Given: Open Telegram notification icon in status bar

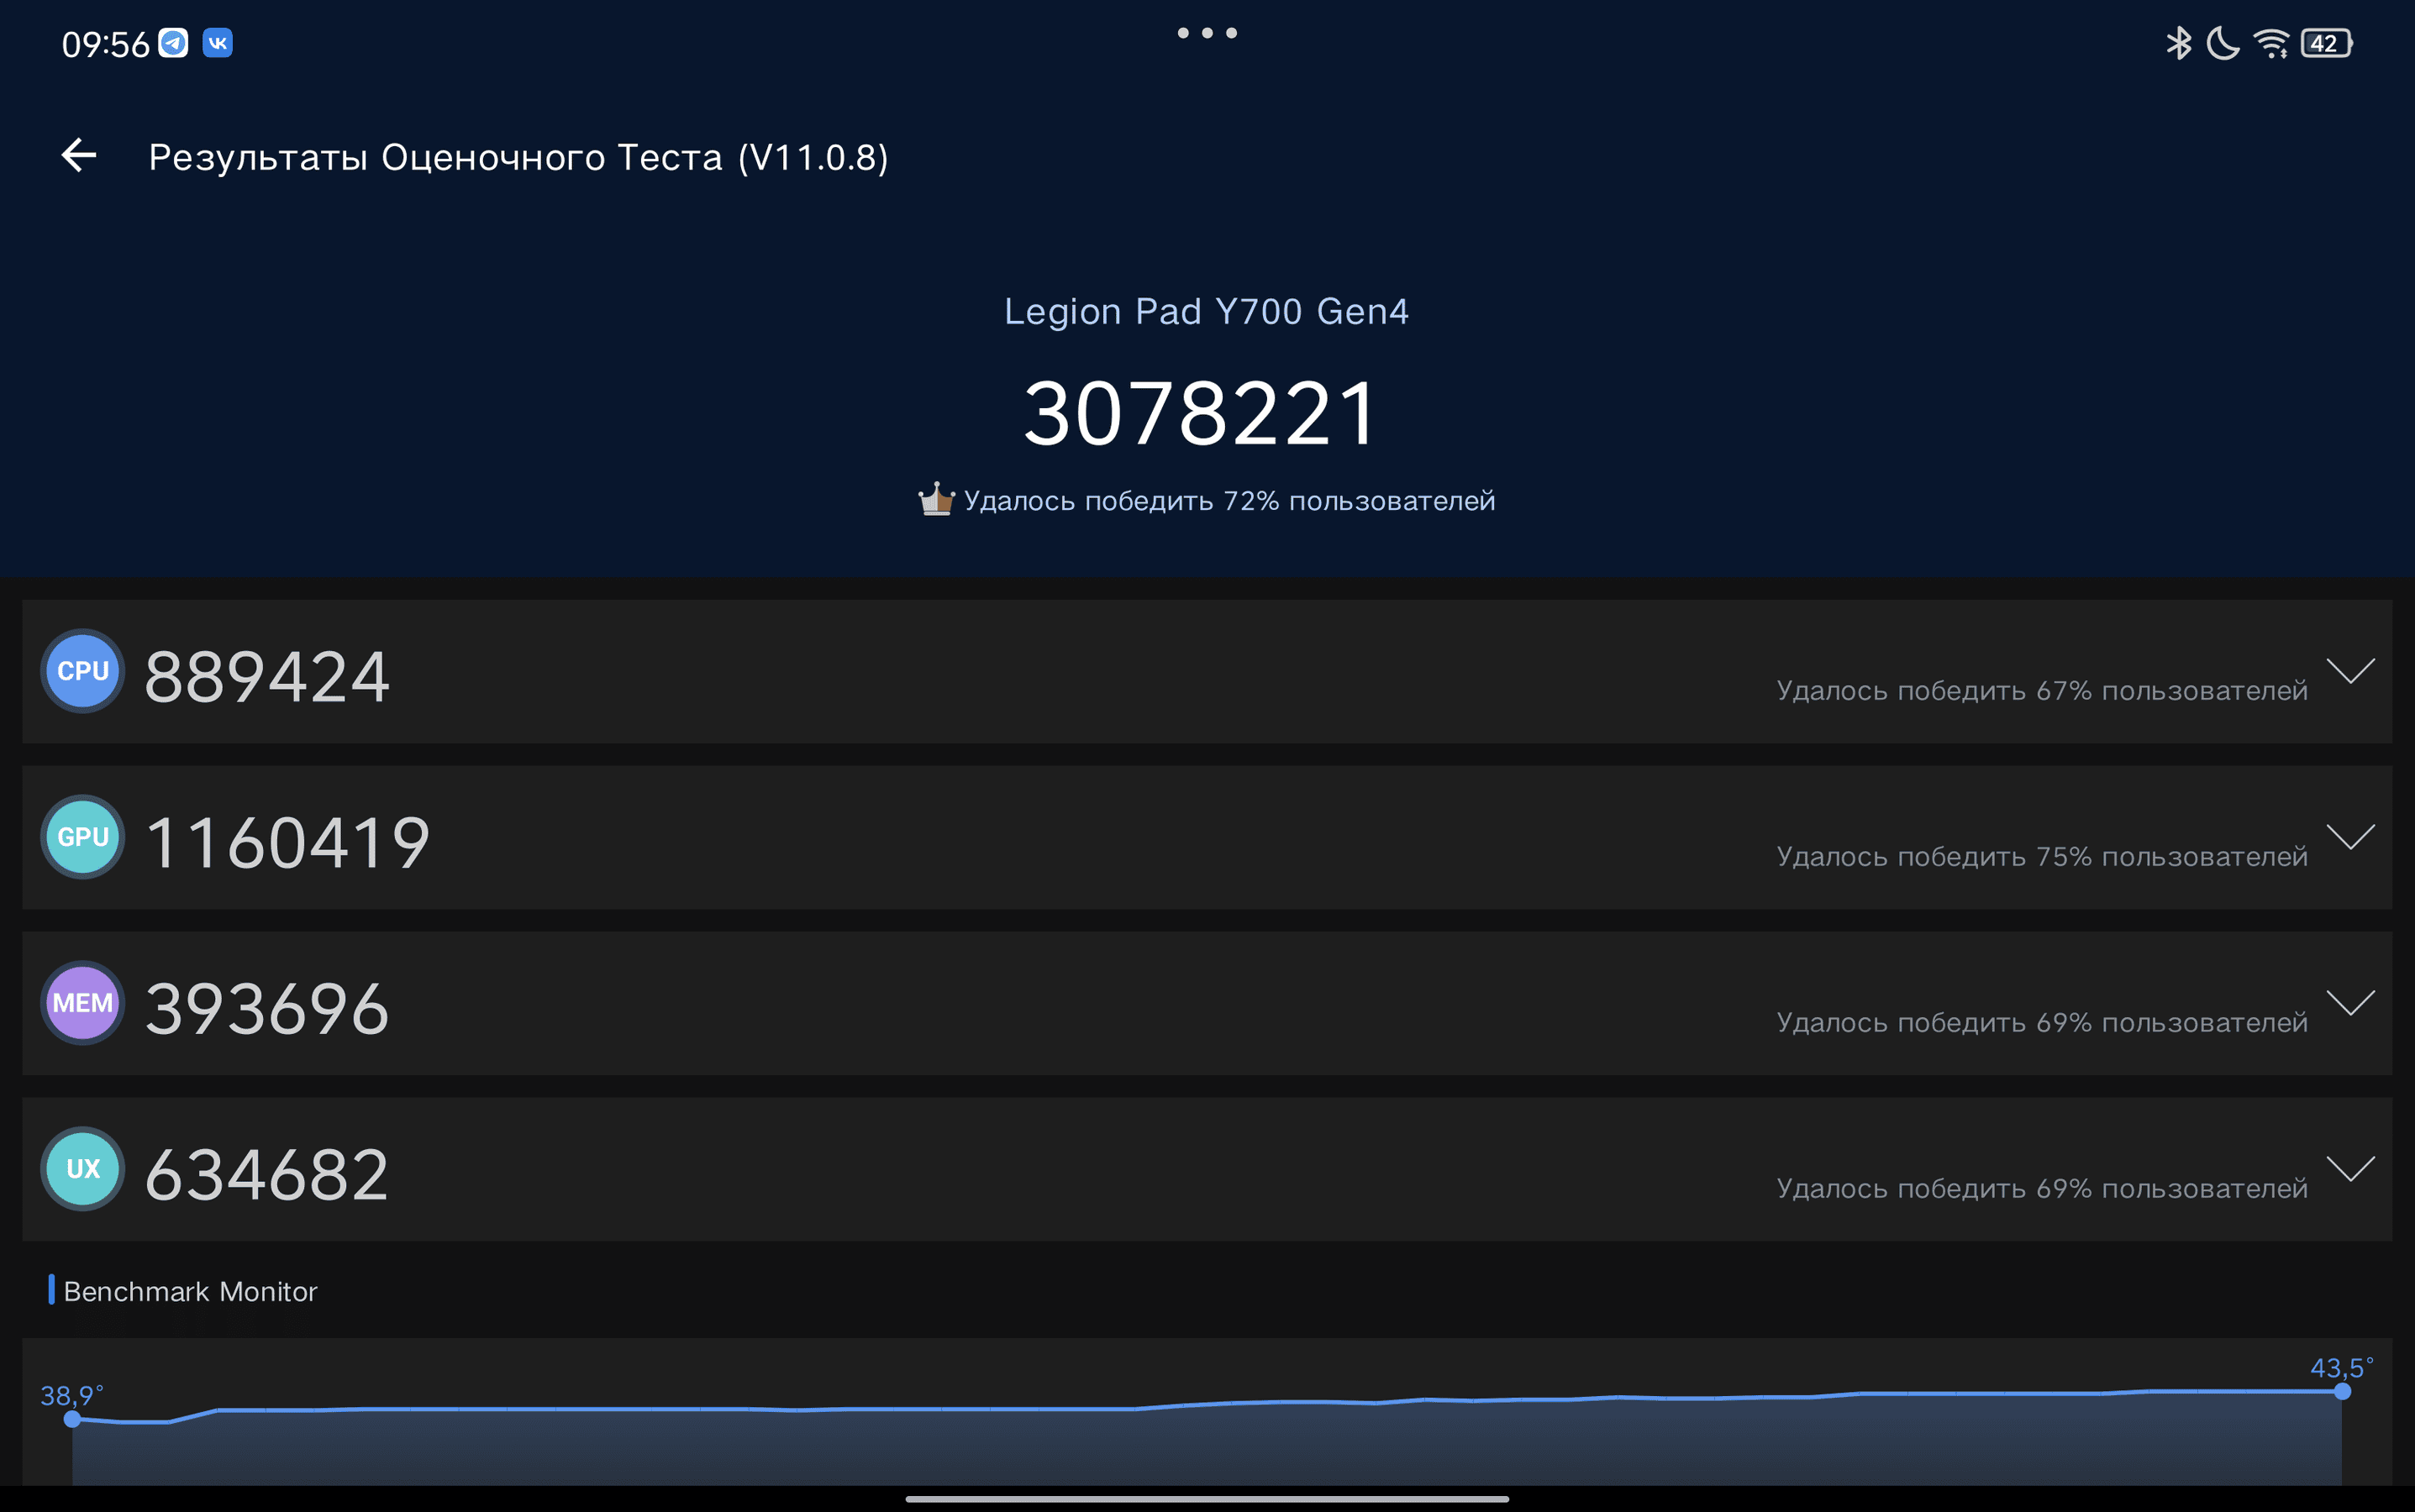Looking at the screenshot, I should click(x=173, y=43).
